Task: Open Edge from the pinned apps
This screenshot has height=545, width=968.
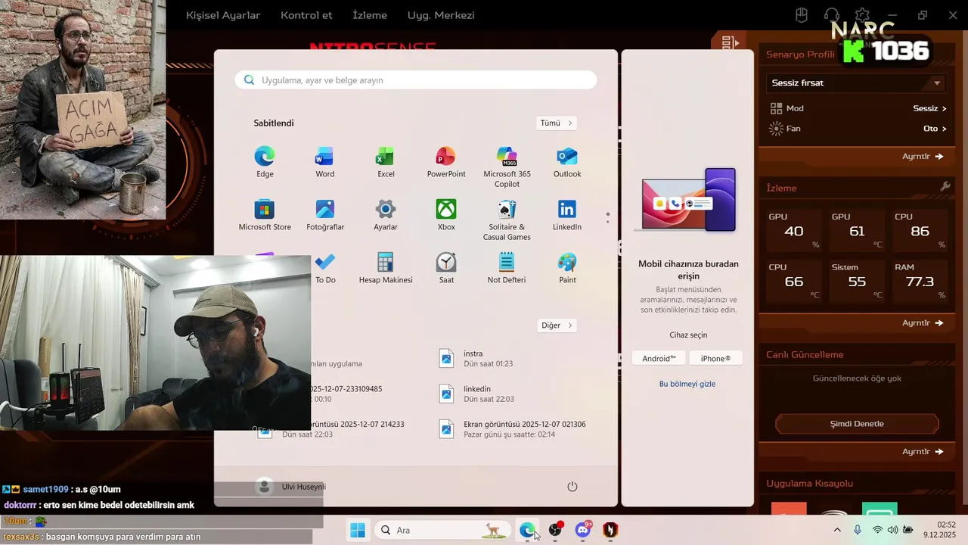Action: click(265, 162)
